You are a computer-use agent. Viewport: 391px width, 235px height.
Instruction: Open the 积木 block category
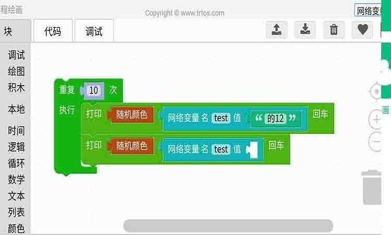point(16,88)
